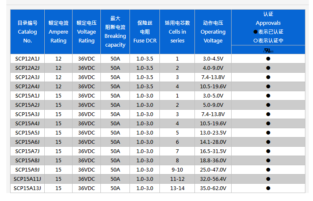Viewport: 313px width, 201px height.
Task: Click the filled-dot approved legend in the header
Action: coord(268,32)
